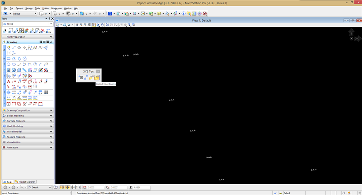Click Import Coordinates icon in XYZ Text
The image size is (362, 195).
pyautogui.click(x=97, y=77)
